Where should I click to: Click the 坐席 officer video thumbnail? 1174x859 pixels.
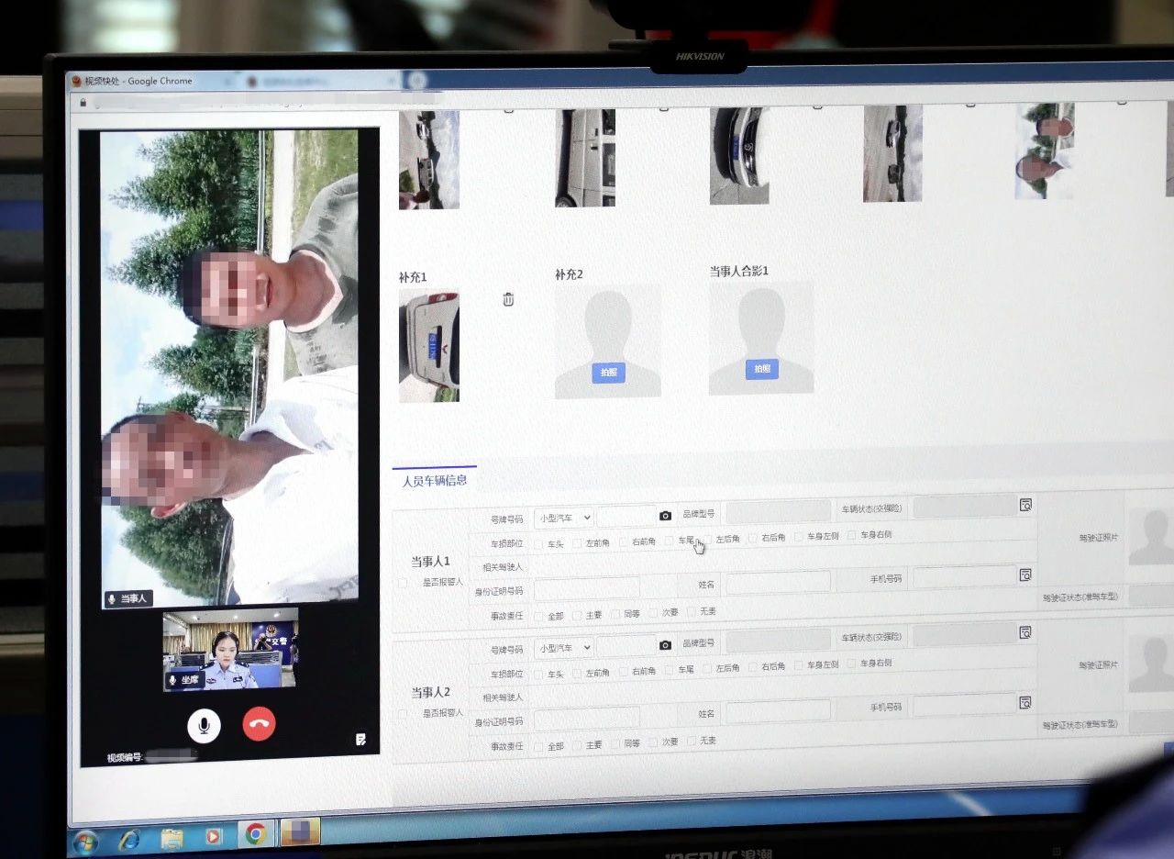click(x=230, y=649)
